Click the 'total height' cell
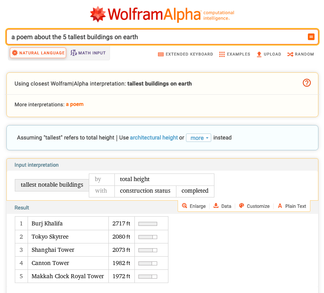 [x=164, y=179]
